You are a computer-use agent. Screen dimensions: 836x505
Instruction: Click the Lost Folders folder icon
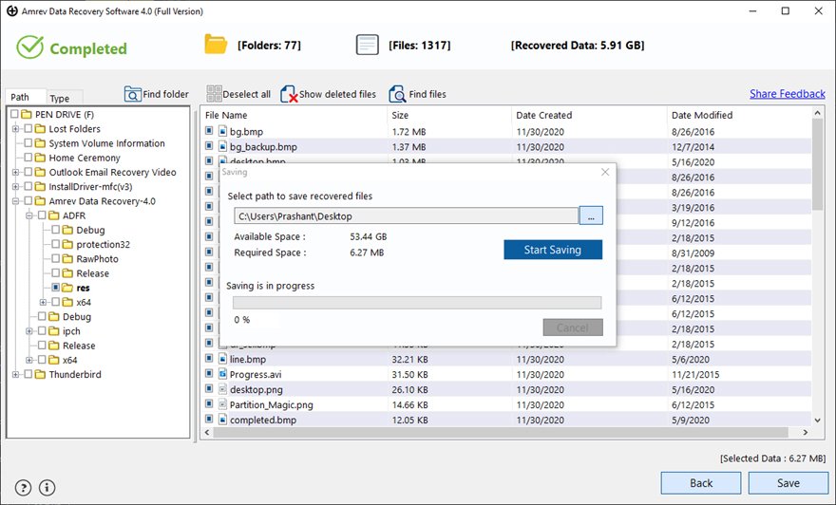pyautogui.click(x=40, y=128)
